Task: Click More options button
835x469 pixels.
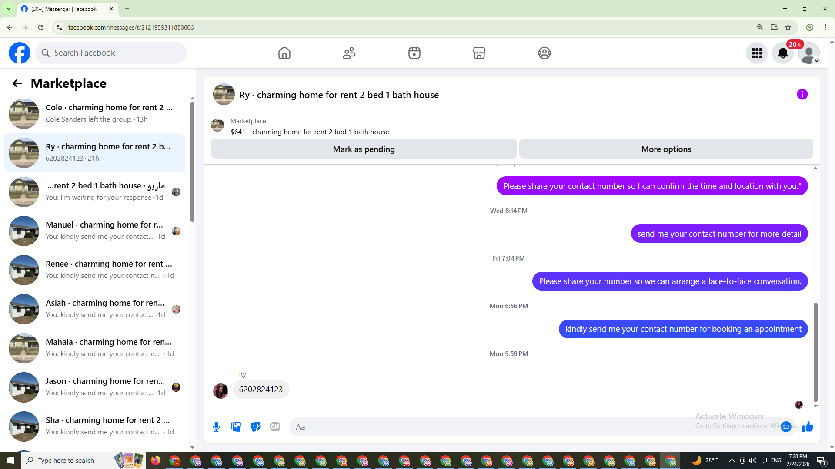Action: point(666,149)
